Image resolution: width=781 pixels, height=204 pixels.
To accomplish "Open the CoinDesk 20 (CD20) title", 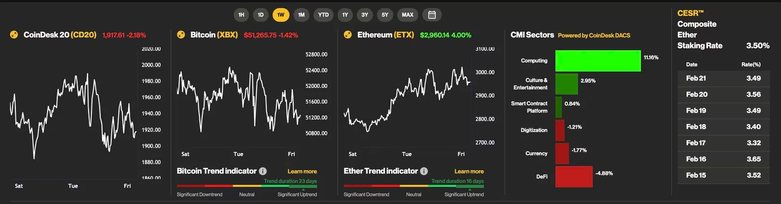I will click(60, 35).
